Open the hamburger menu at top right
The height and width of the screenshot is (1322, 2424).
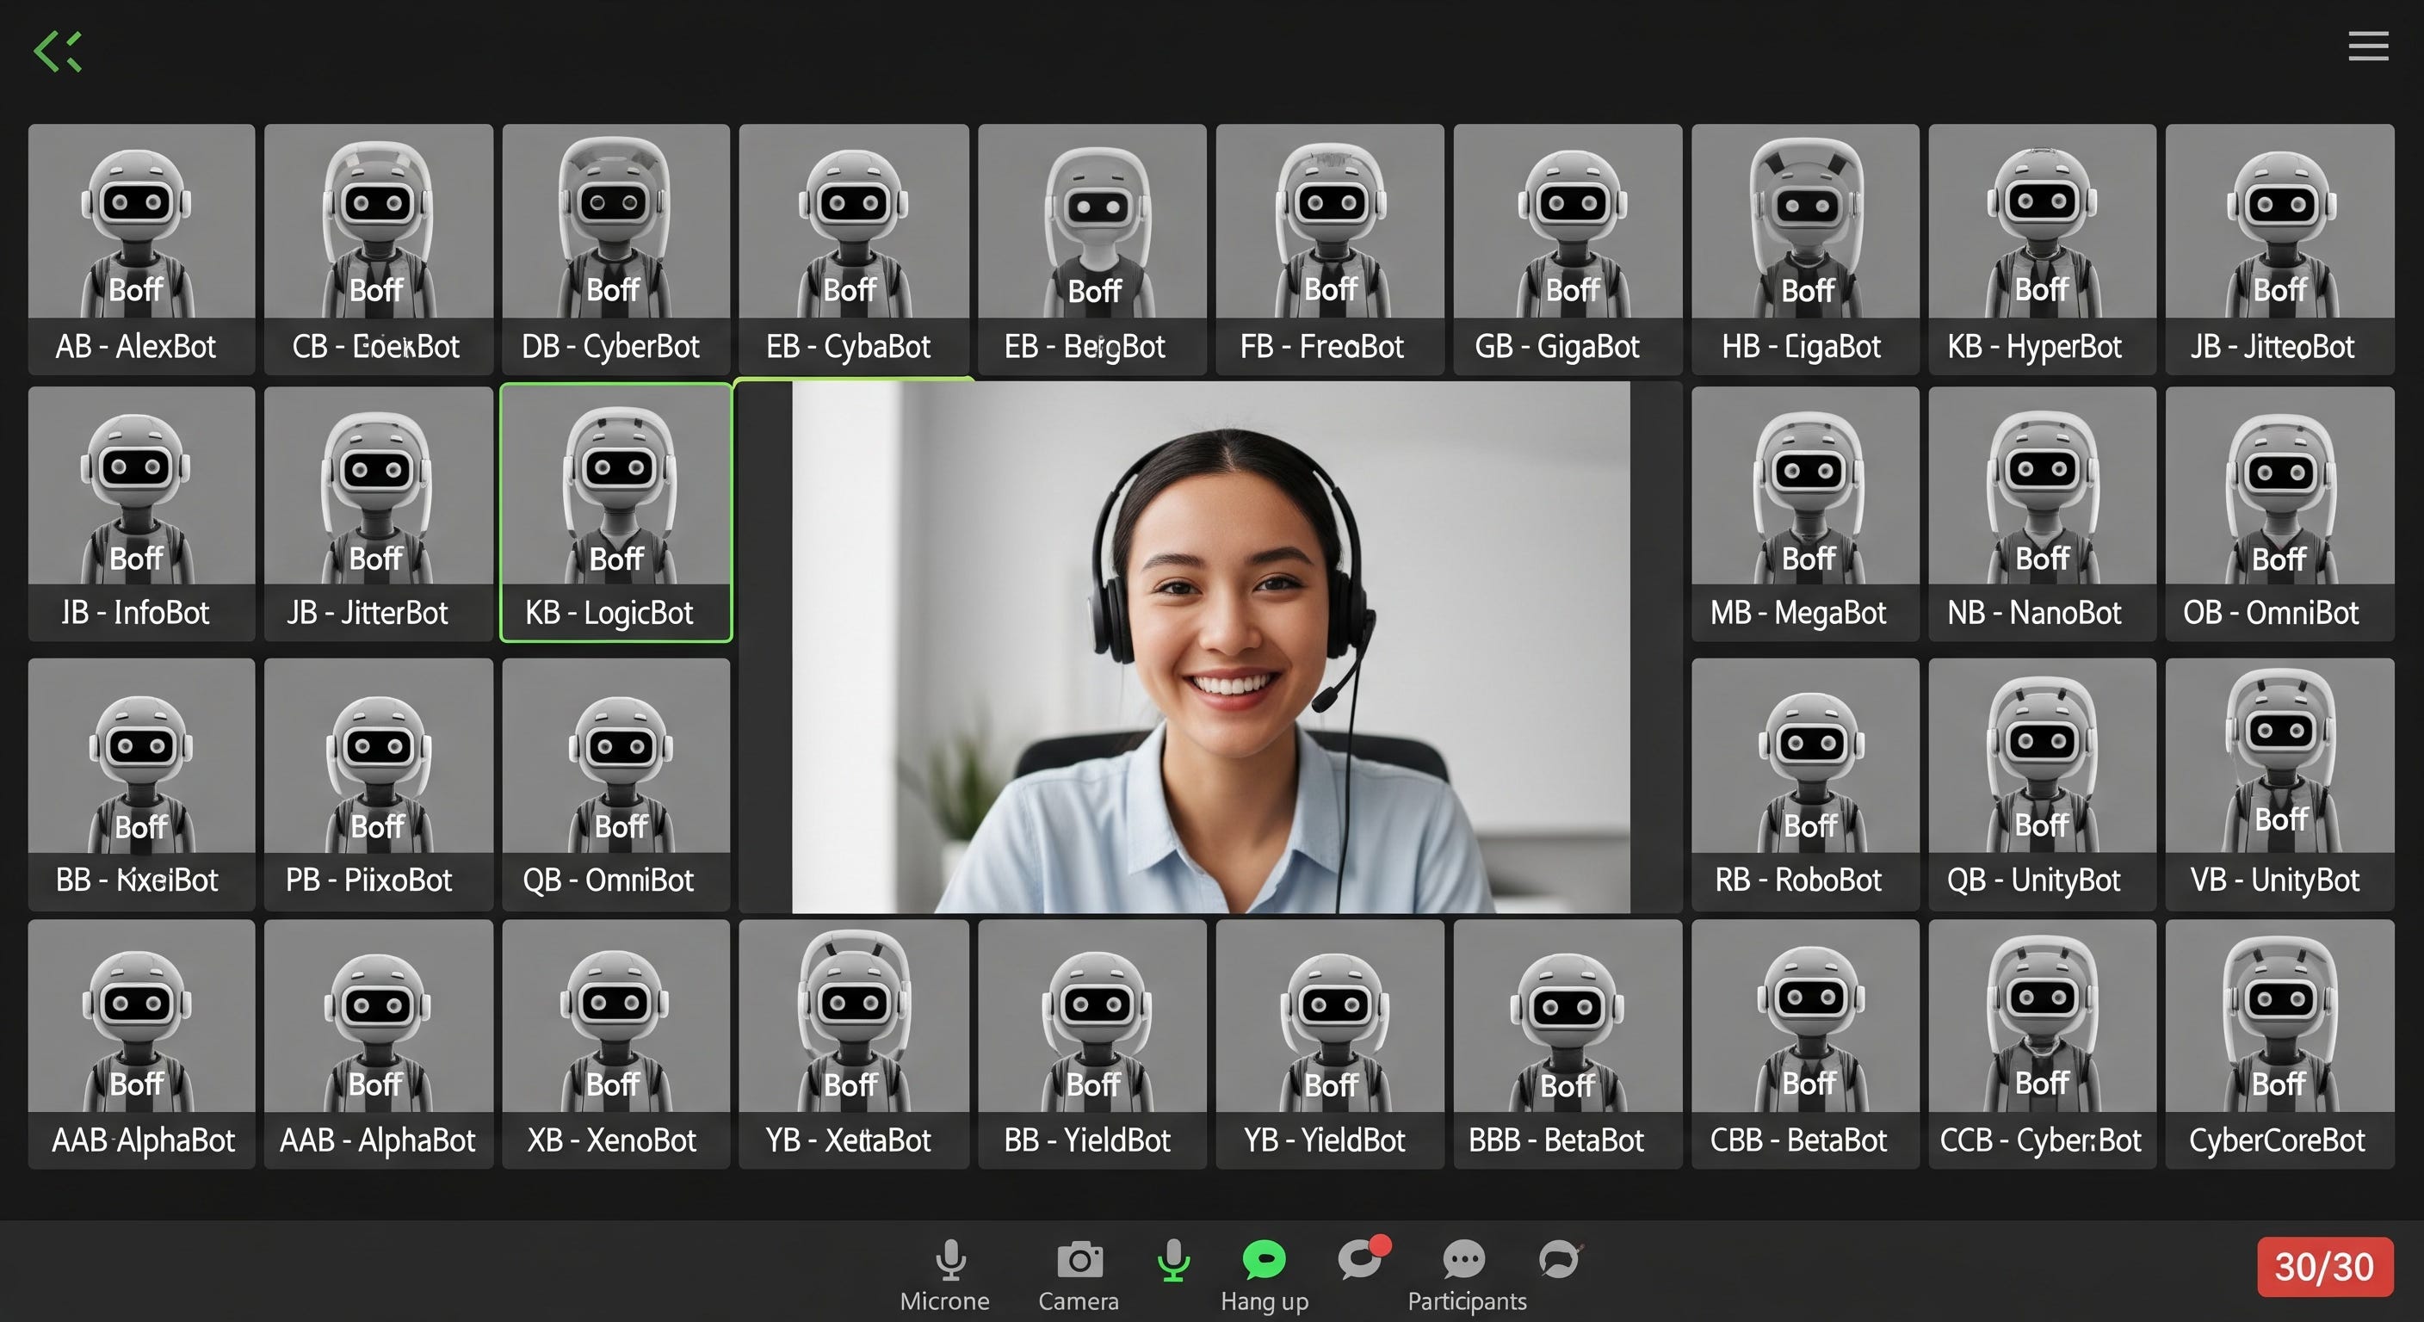(x=2367, y=46)
